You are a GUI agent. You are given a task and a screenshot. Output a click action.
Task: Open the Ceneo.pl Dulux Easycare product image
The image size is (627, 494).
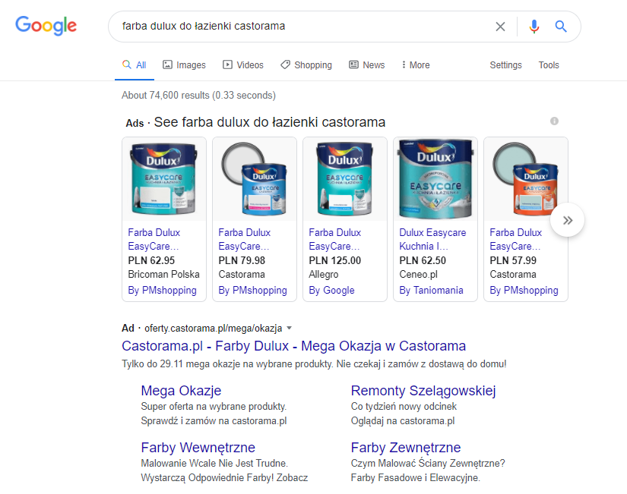[x=435, y=180]
